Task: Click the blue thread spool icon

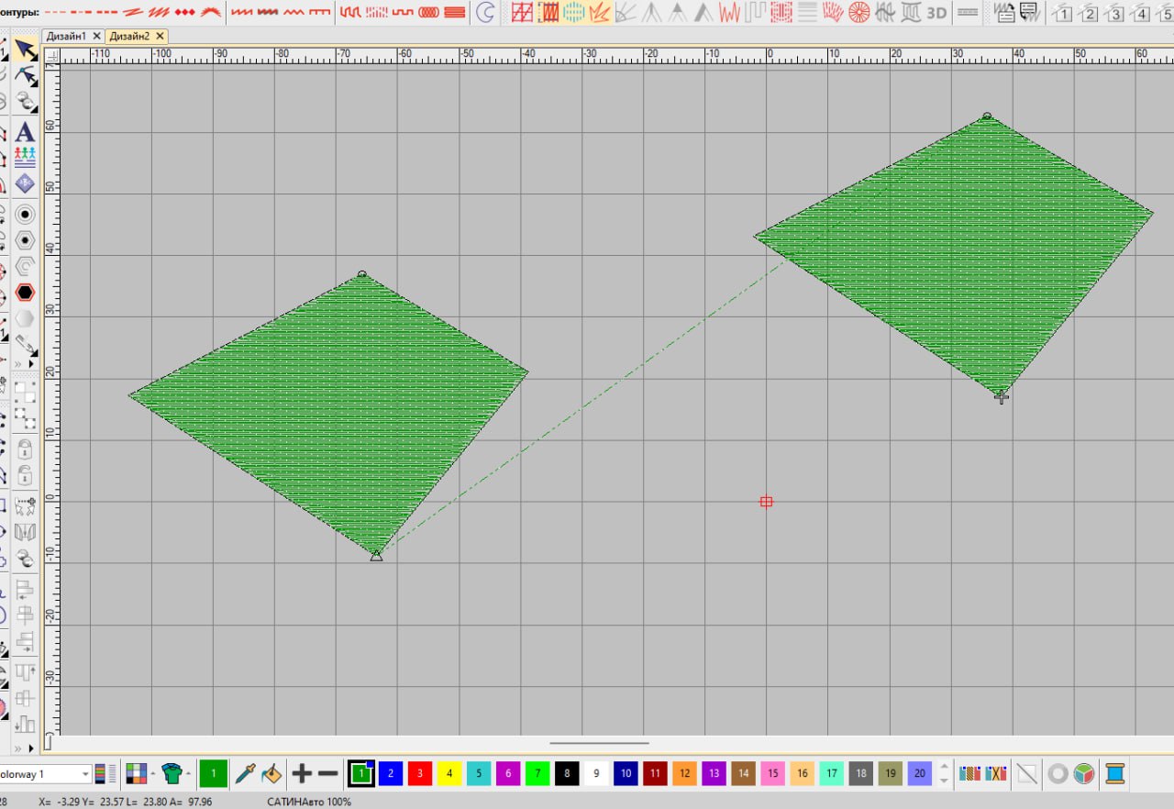Action: 1114,773
